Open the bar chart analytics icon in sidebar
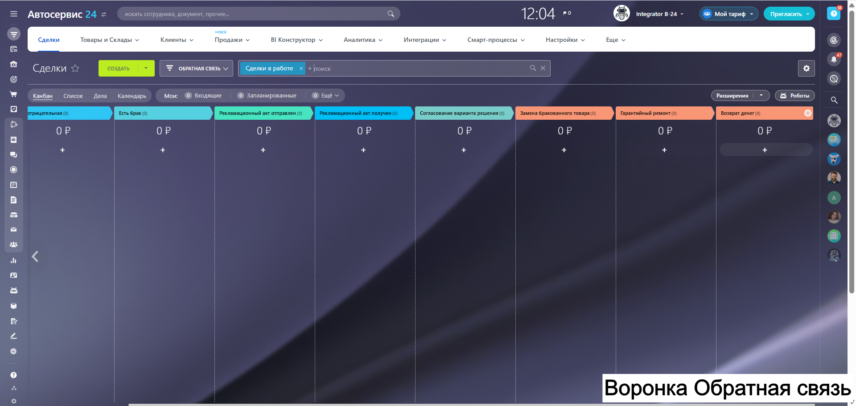This screenshot has height=406, width=856. click(14, 260)
